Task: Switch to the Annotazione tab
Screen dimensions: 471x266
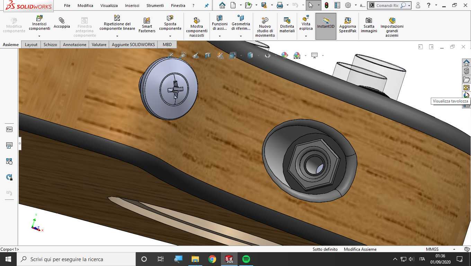Action: pos(74,44)
